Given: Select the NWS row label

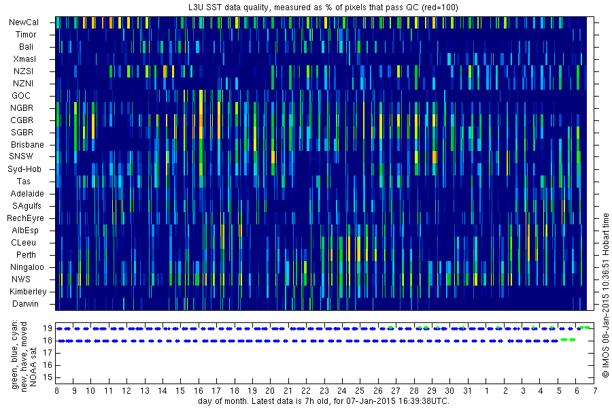Looking at the screenshot, I should [x=21, y=279].
